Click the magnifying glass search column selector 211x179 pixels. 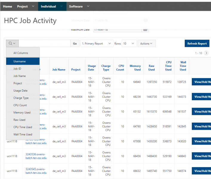tap(12, 44)
